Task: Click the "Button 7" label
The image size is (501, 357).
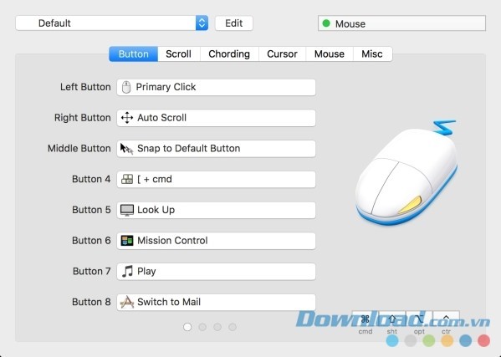Action: (x=92, y=271)
